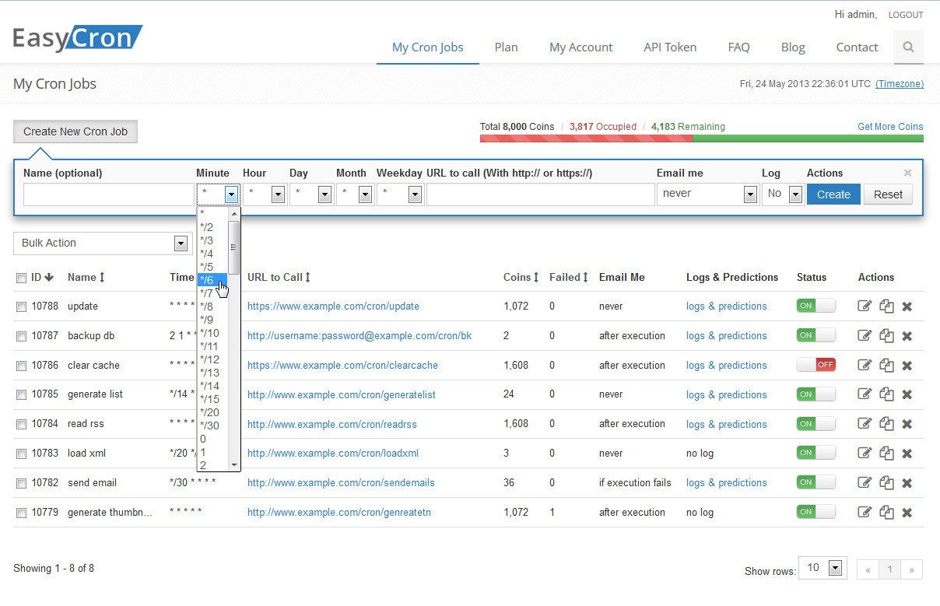Log out via the LOGOUT link
The width and height of the screenshot is (940, 606).
pos(906,15)
